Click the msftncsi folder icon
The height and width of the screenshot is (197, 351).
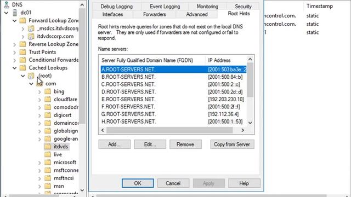[x=48, y=178]
